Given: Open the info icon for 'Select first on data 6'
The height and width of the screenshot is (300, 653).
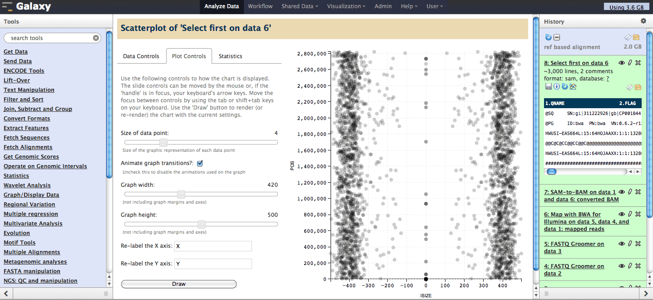Looking at the screenshot, I should (x=557, y=86).
